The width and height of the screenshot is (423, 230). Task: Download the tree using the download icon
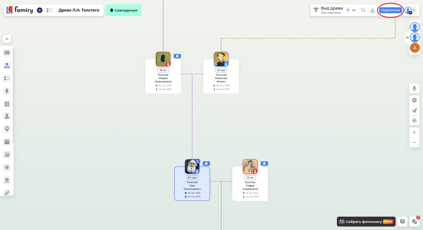coord(373,10)
